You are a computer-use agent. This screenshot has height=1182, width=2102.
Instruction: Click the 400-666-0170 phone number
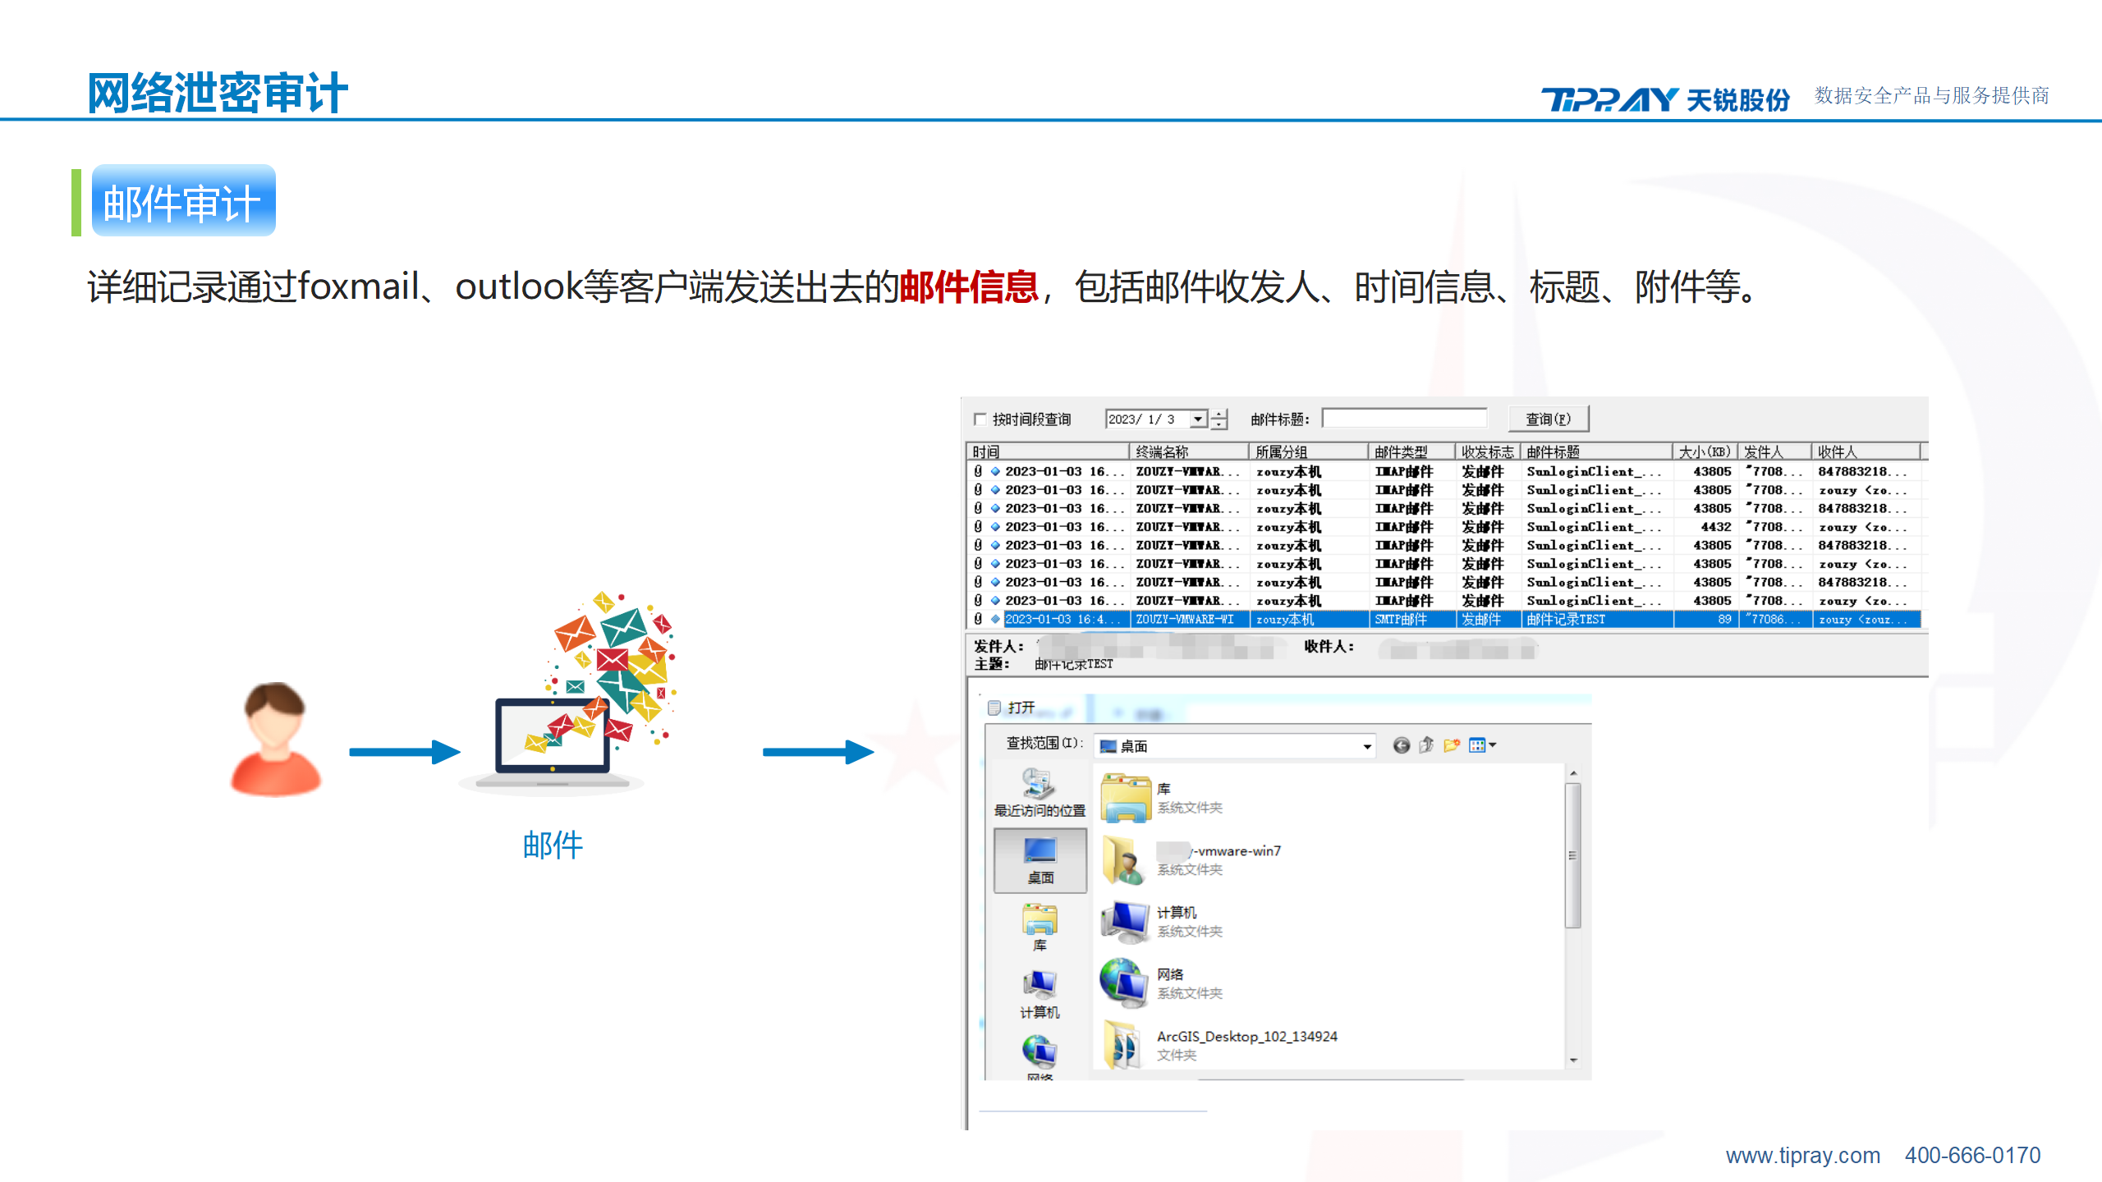(1972, 1155)
